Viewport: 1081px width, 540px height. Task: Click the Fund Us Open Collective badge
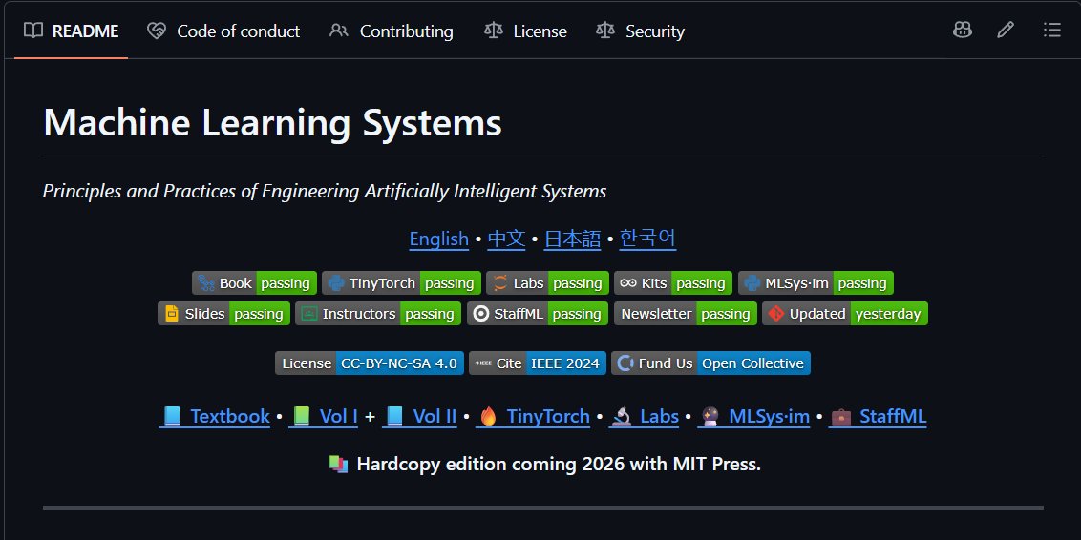[x=710, y=363]
